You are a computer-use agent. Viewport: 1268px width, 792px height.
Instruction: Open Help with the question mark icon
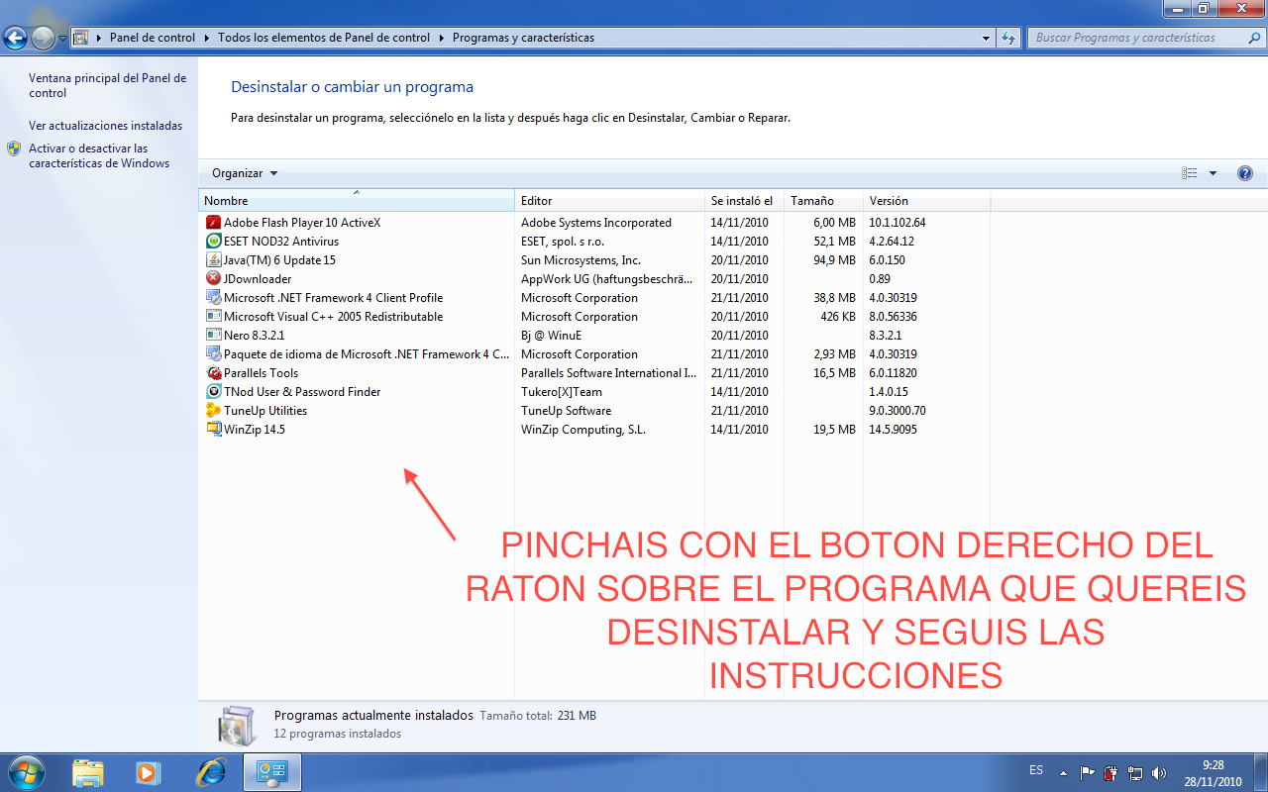pyautogui.click(x=1244, y=172)
